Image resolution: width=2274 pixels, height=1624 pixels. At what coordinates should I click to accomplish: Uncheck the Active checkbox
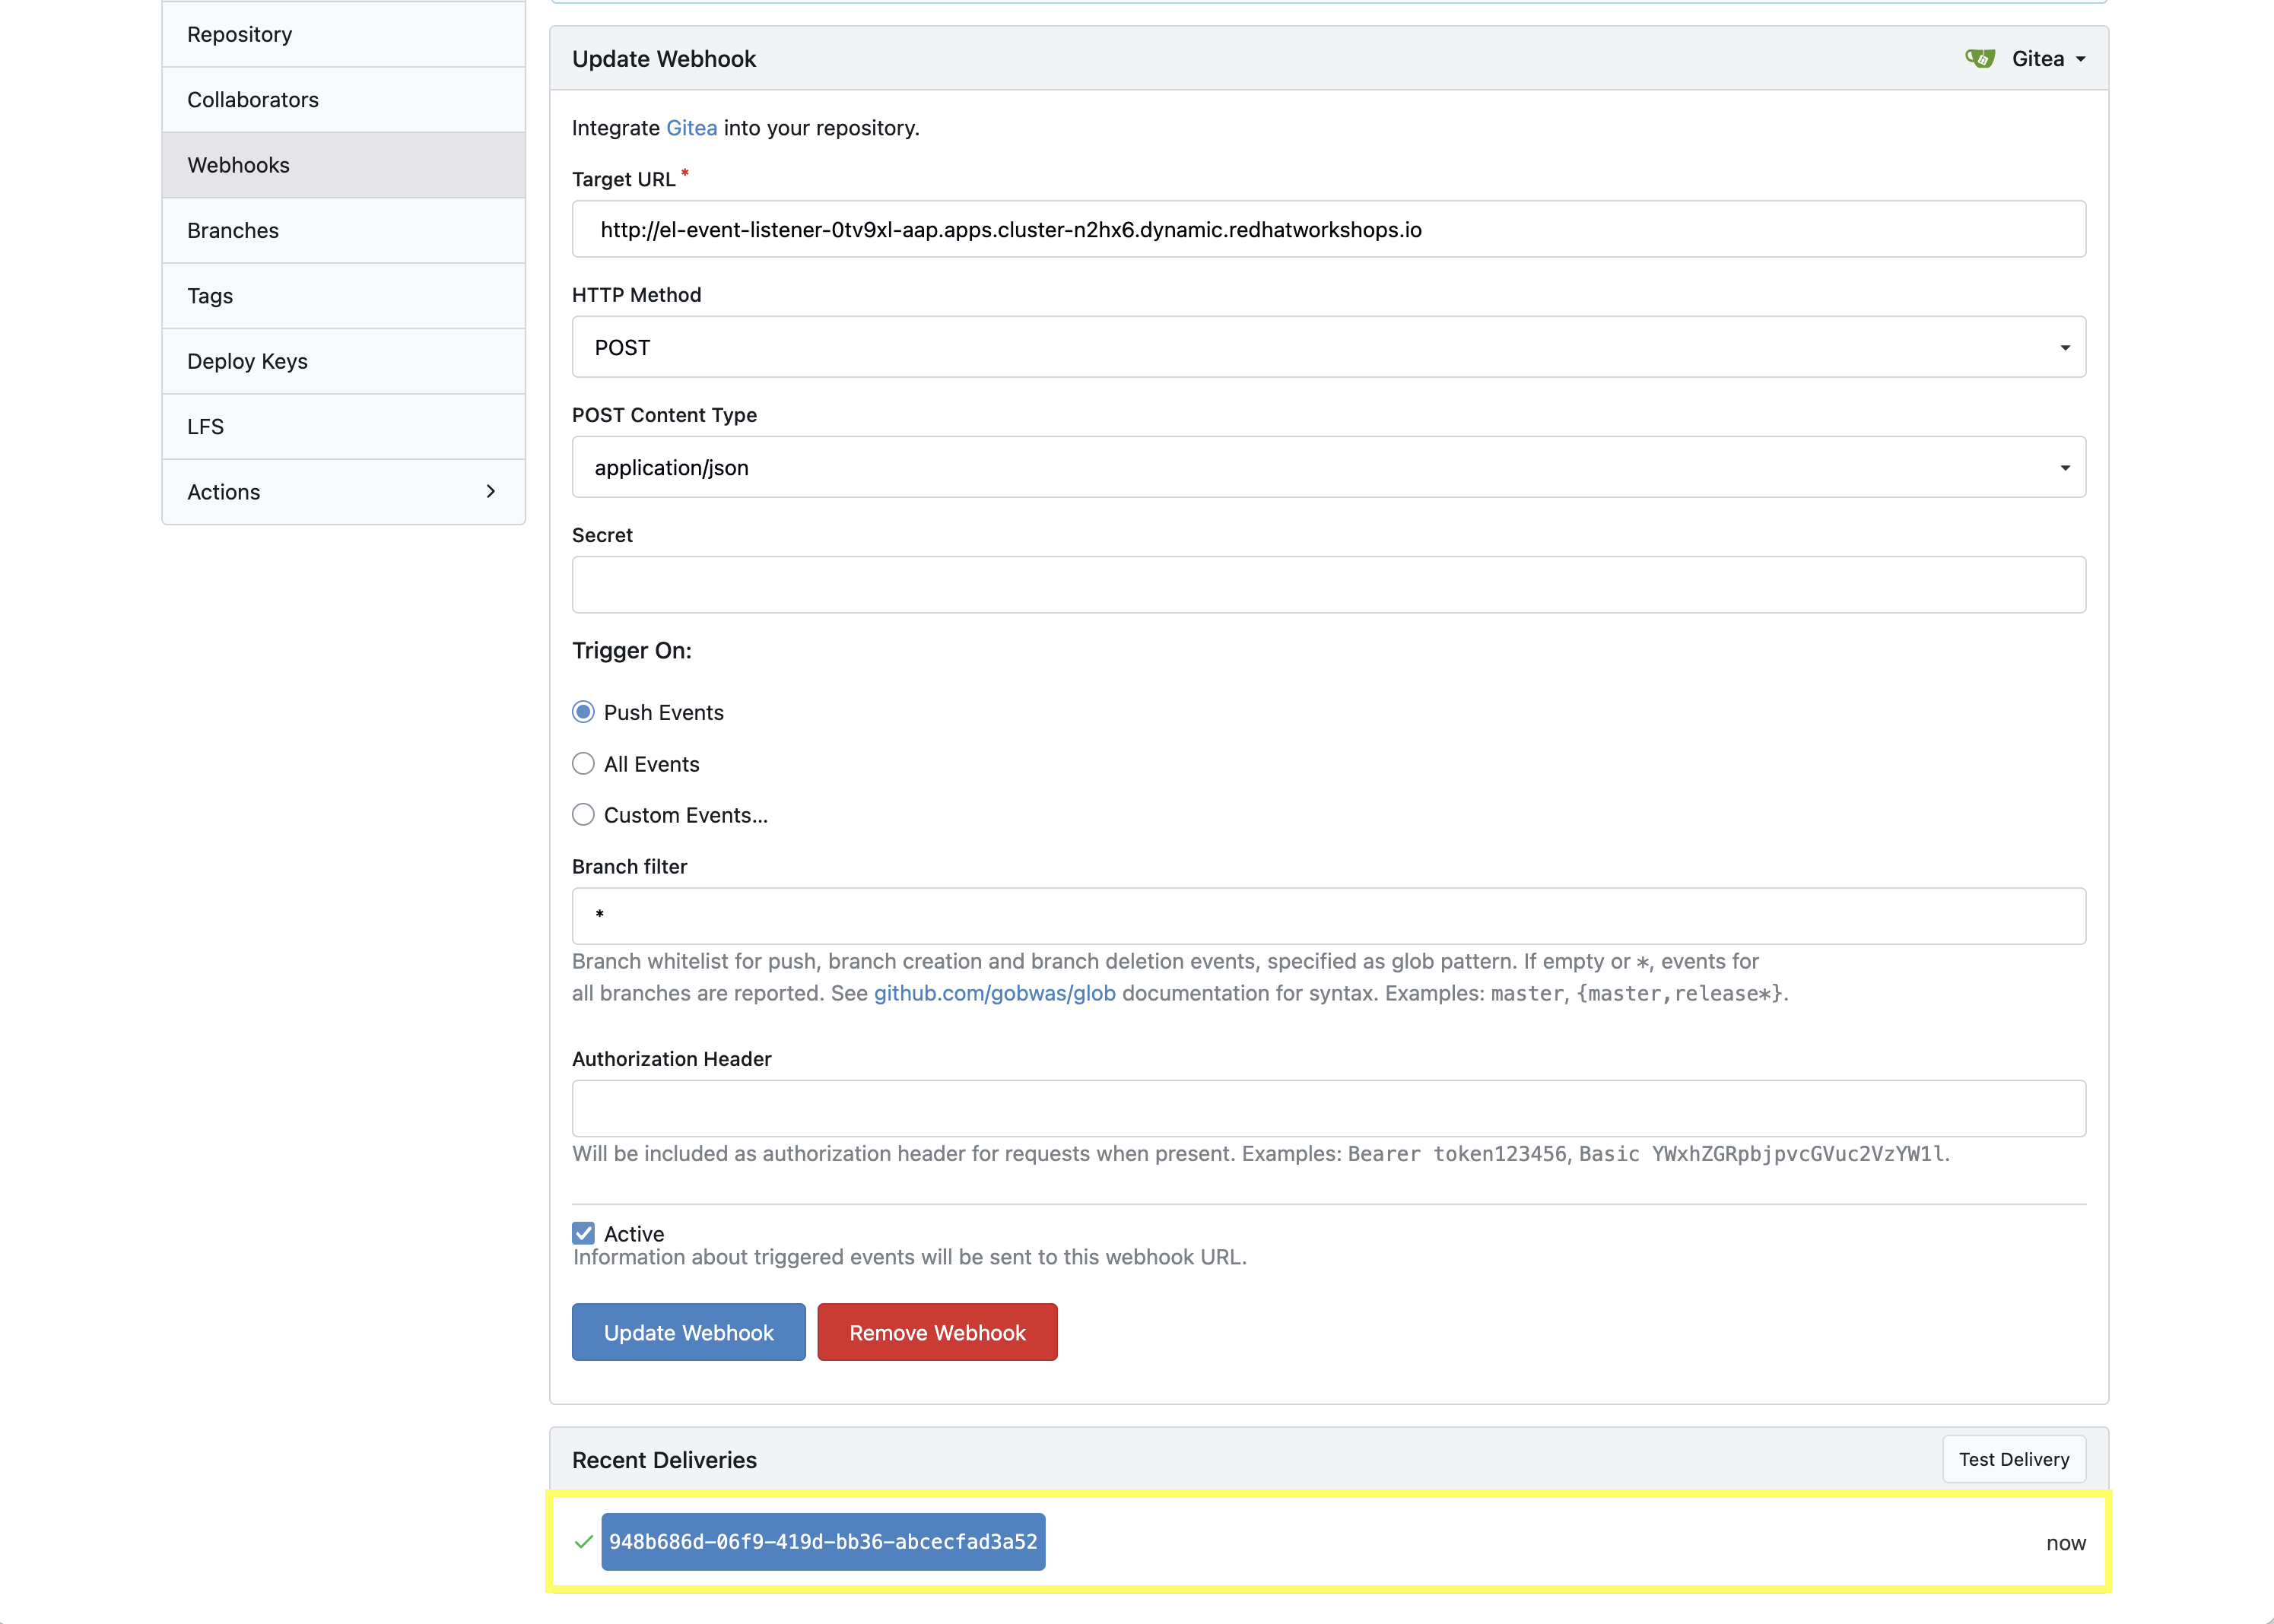[x=583, y=1232]
